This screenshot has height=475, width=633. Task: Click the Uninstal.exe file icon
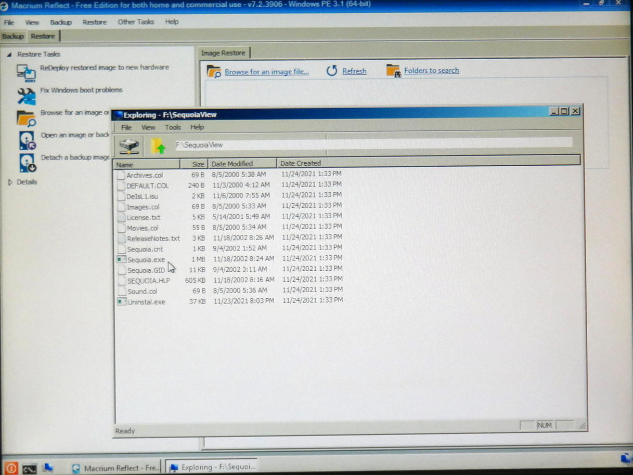tap(122, 301)
